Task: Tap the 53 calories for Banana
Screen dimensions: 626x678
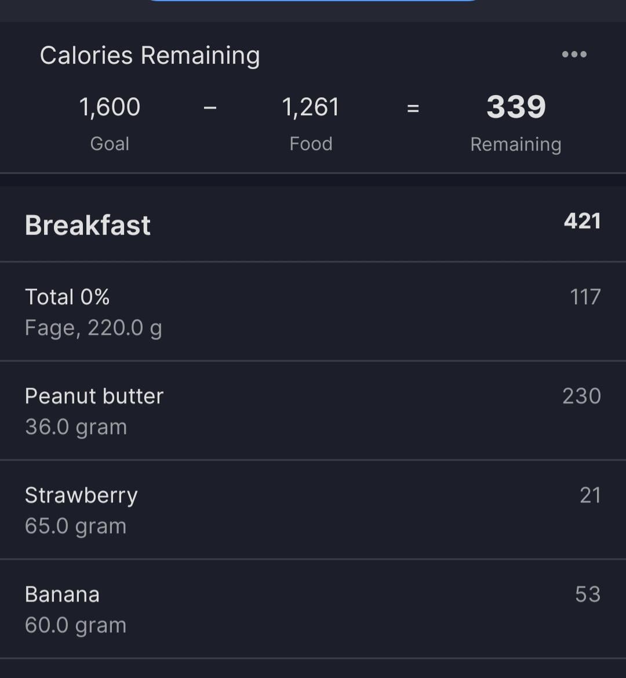Action: (x=588, y=594)
